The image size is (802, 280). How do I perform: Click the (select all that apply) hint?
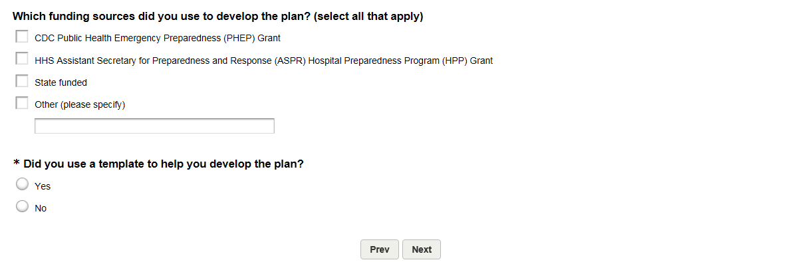tap(368, 17)
